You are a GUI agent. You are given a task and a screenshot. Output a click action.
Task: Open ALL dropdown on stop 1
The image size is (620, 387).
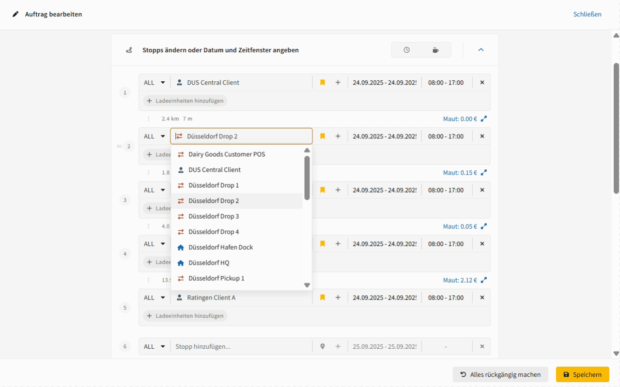pos(155,83)
